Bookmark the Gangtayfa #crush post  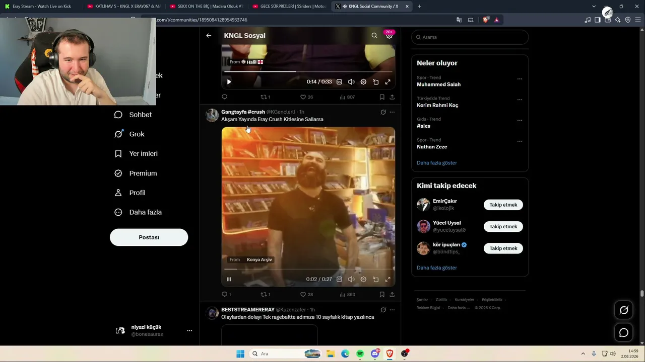point(382,295)
